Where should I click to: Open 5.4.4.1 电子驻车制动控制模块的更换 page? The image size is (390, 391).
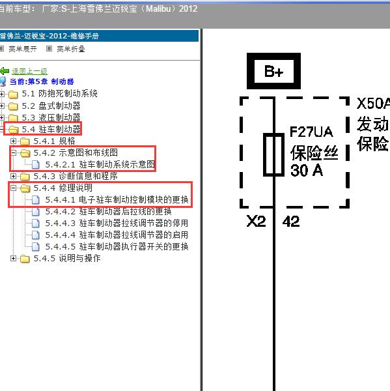pyautogui.click(x=117, y=200)
